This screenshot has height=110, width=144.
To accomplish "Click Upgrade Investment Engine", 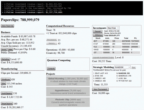I will click(x=103, y=58).
